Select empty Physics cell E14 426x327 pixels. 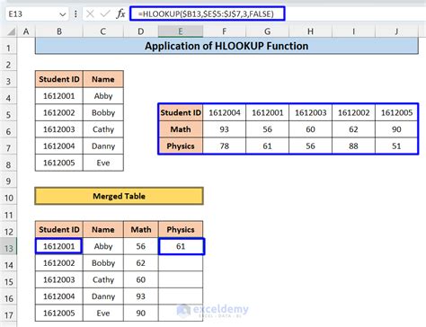click(181, 263)
